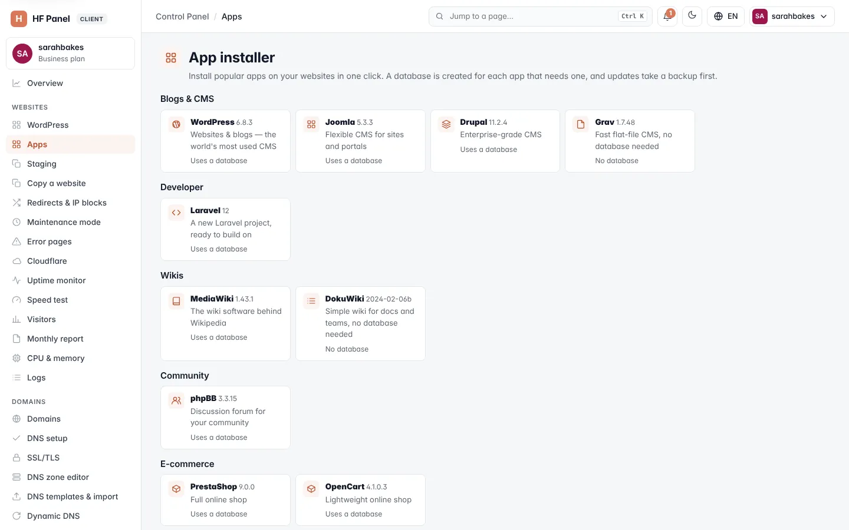The image size is (849, 530).
Task: Go to Overview in sidebar
Action: point(70,83)
